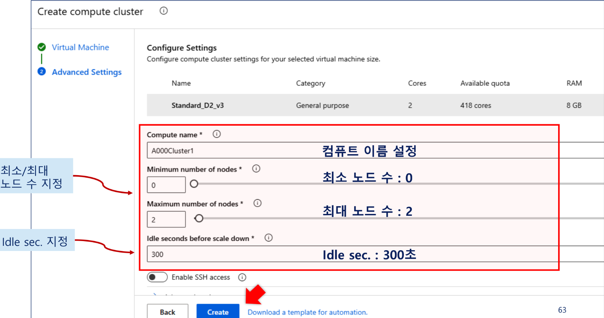Toggle the Enable SSH access switch

click(x=157, y=277)
